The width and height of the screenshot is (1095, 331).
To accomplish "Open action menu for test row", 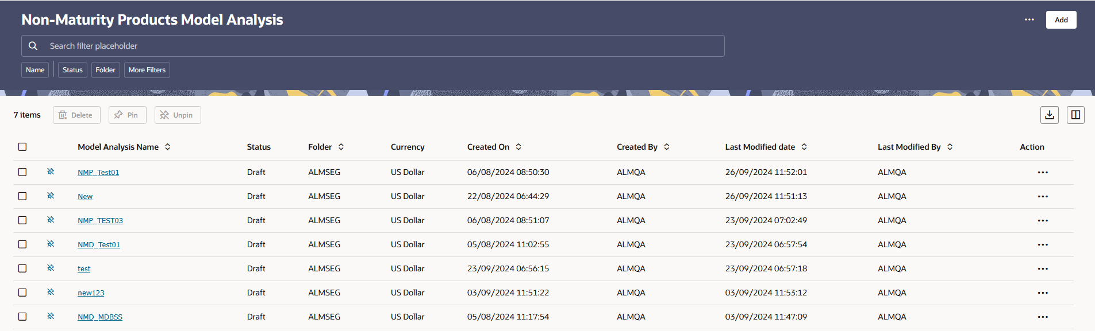I will (1043, 268).
